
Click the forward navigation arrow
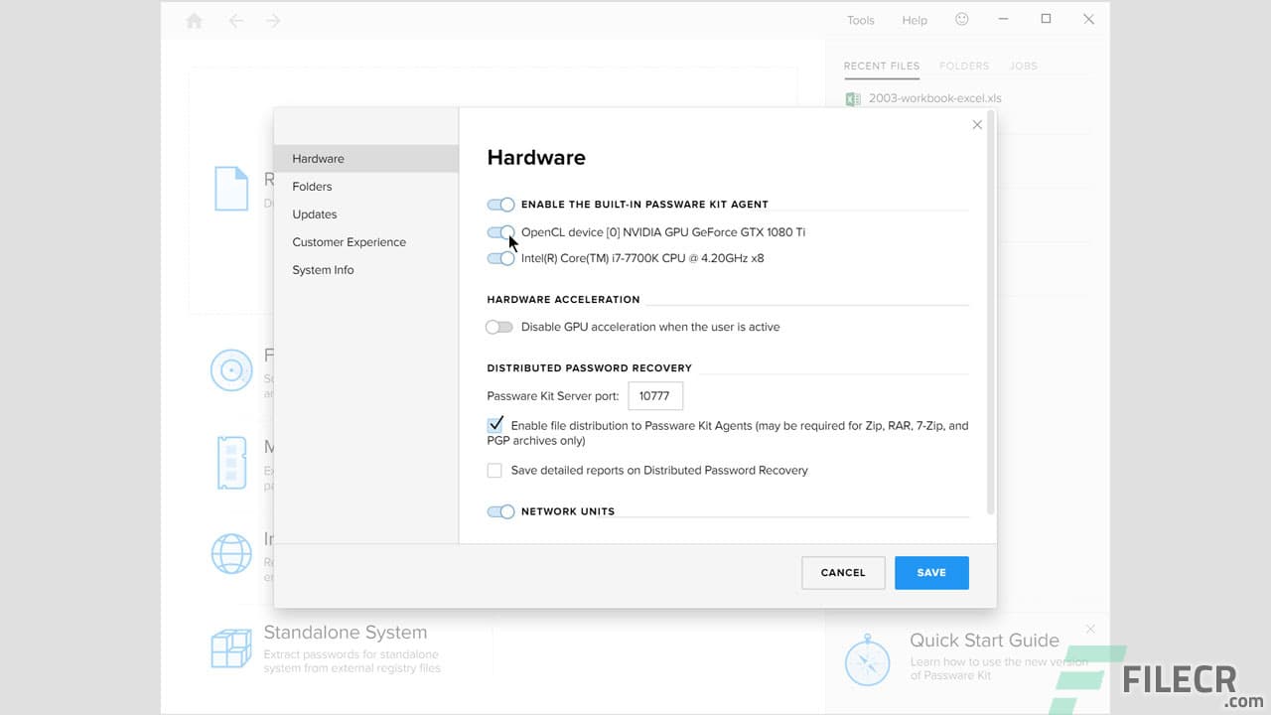(272, 20)
